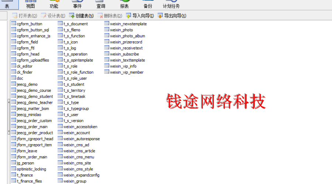Select the t_s_role_function table name
The image size is (332, 184).
pos(78,72)
